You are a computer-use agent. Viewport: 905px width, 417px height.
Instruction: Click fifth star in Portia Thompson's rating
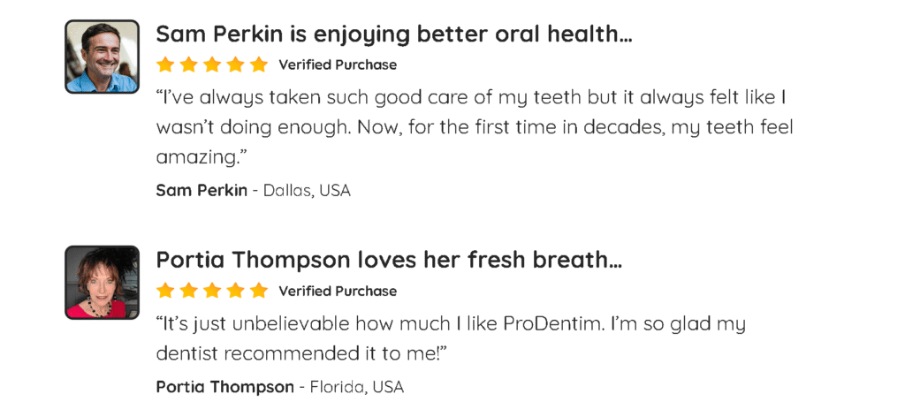(259, 291)
